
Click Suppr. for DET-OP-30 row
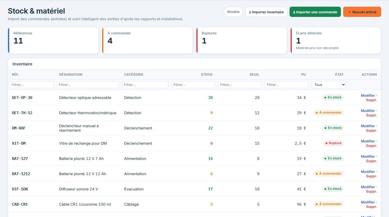[x=371, y=100]
